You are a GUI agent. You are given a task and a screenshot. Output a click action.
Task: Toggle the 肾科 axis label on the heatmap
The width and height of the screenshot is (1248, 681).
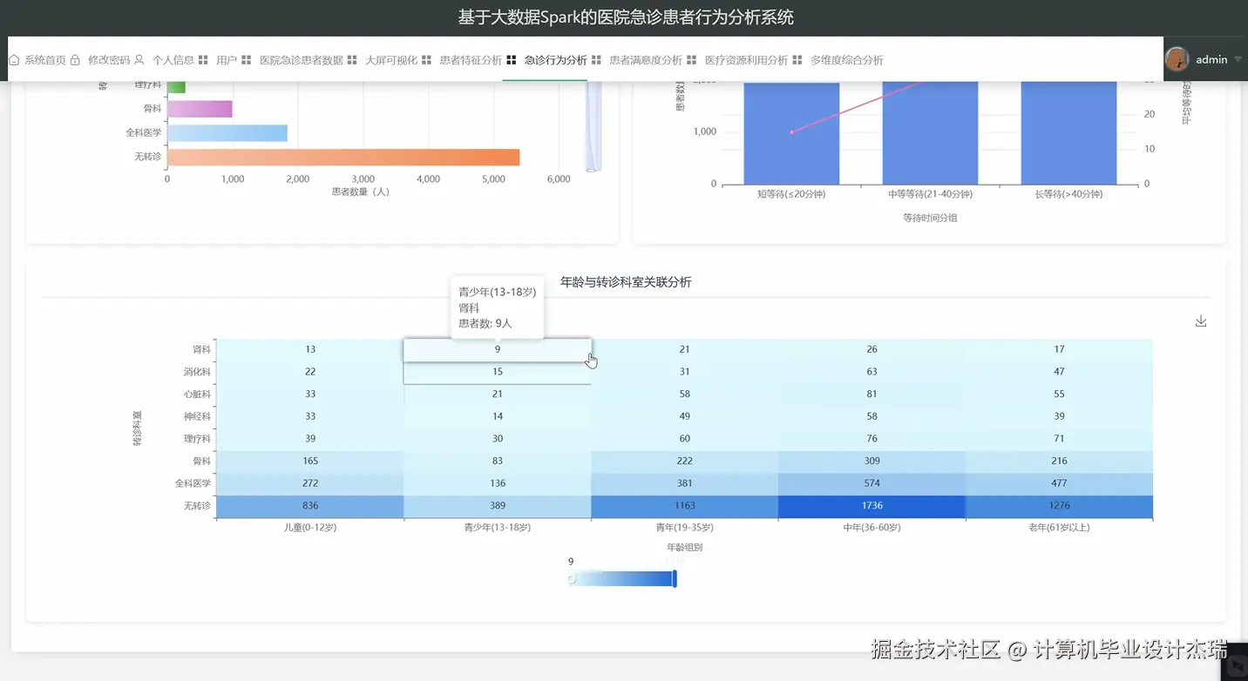coord(201,348)
